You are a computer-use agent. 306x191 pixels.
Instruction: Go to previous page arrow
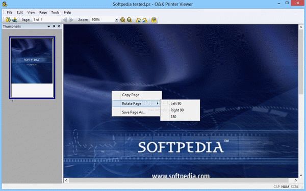pos(65,20)
